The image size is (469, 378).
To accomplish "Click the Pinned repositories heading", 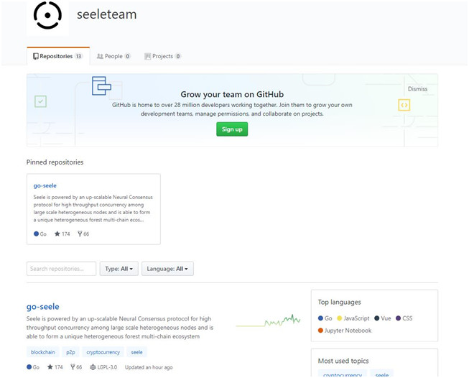I will (55, 162).
